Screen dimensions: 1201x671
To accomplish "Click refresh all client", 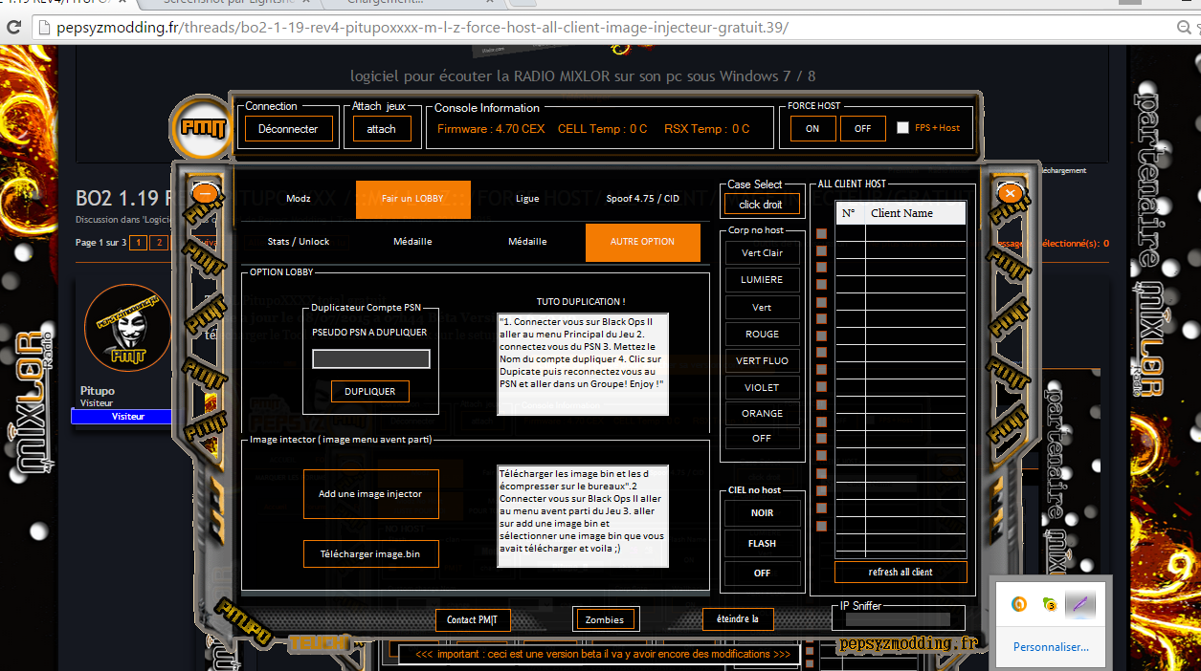I will 901,573.
